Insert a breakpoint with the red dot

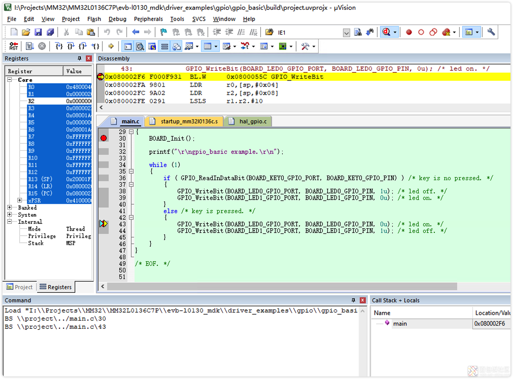point(409,32)
